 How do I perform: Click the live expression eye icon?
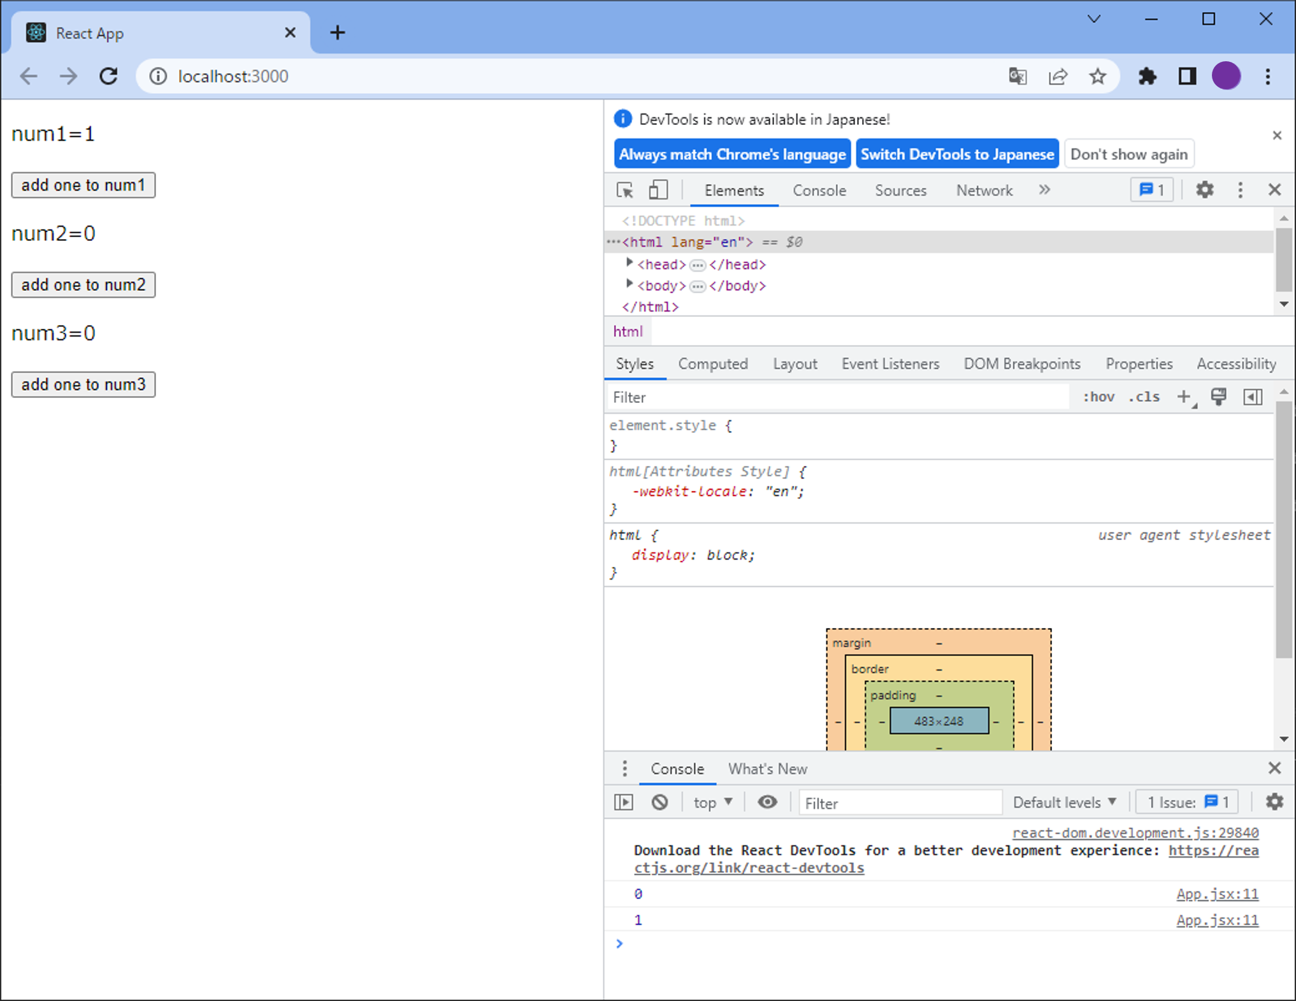pos(767,802)
